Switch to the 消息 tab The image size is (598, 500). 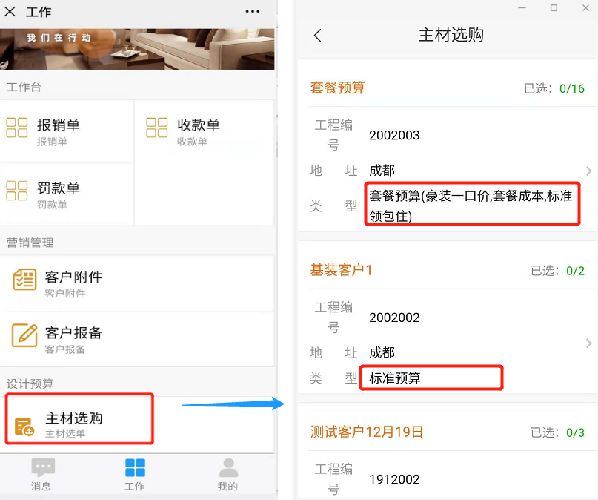(41, 474)
